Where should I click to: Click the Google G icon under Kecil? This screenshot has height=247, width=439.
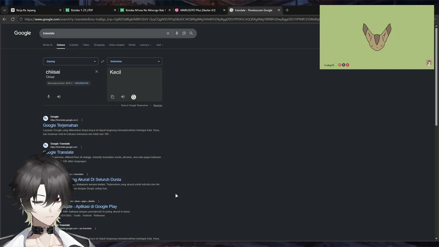click(x=133, y=97)
